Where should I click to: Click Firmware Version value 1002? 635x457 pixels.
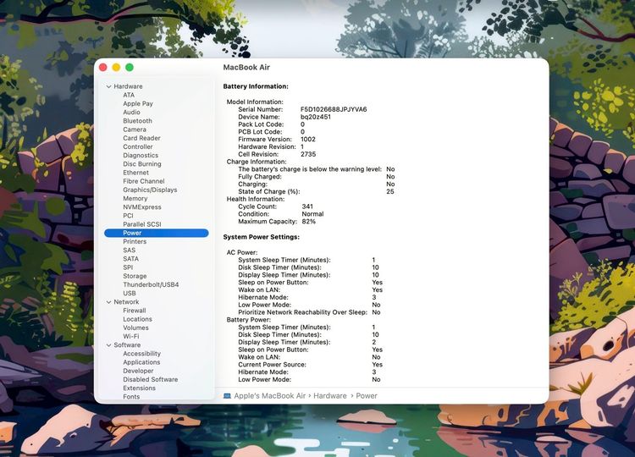[x=308, y=140]
